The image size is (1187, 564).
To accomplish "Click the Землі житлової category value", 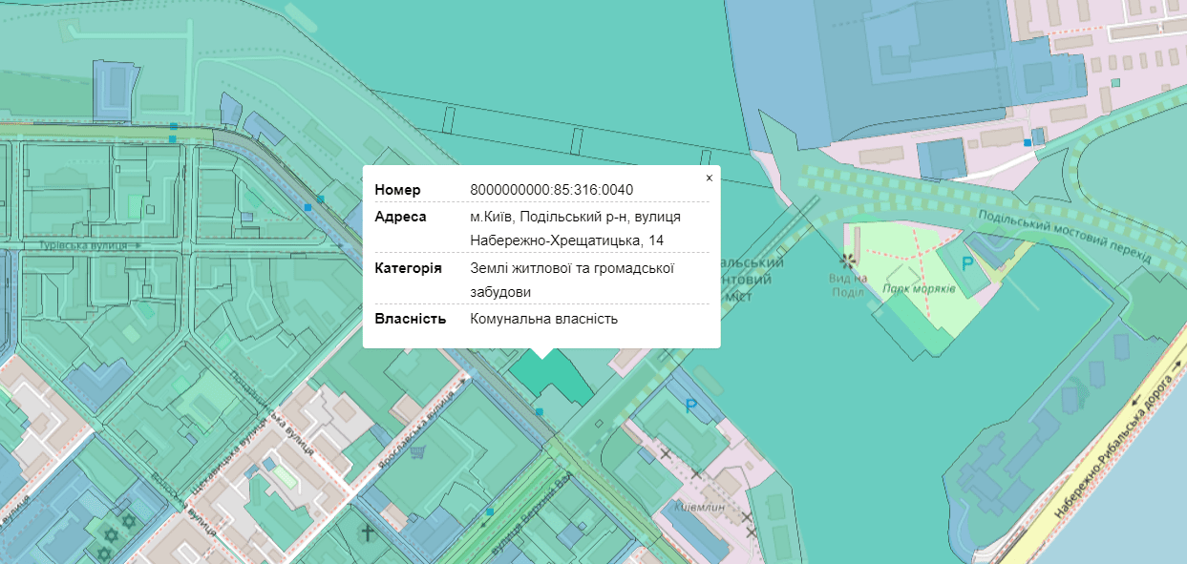I will pos(572,268).
